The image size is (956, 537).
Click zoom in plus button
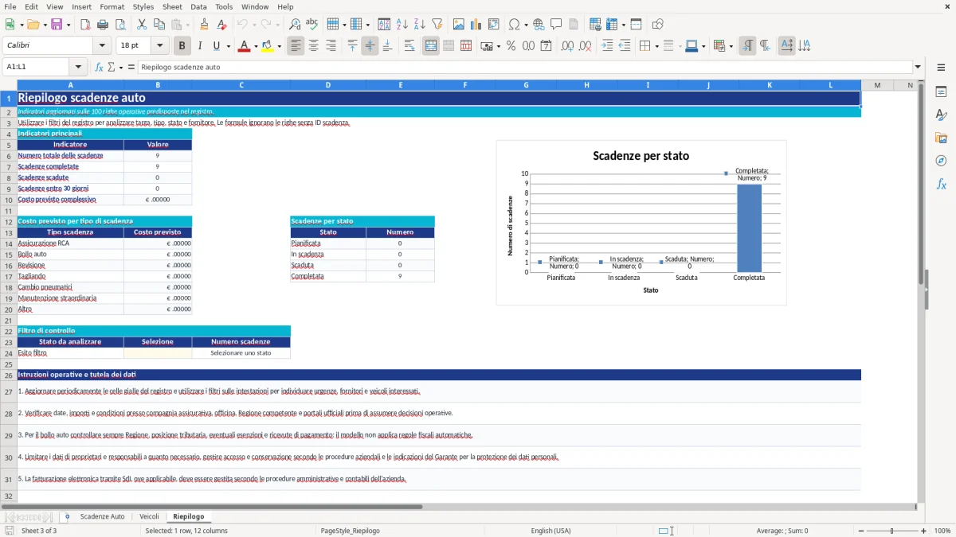923,531
